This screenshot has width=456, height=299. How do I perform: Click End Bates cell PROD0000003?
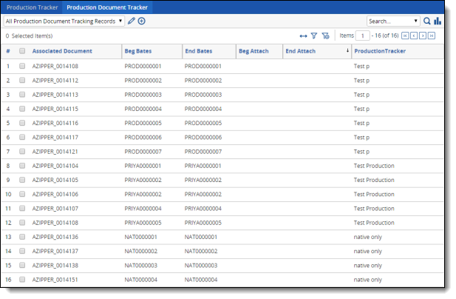203,95
